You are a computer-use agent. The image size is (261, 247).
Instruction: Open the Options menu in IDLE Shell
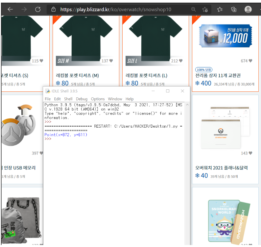[x=98, y=99]
